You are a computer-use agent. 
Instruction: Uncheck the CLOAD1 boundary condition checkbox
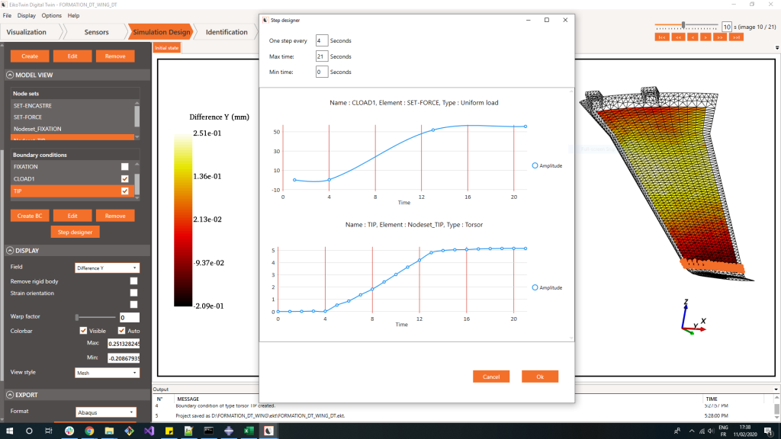[x=124, y=178]
